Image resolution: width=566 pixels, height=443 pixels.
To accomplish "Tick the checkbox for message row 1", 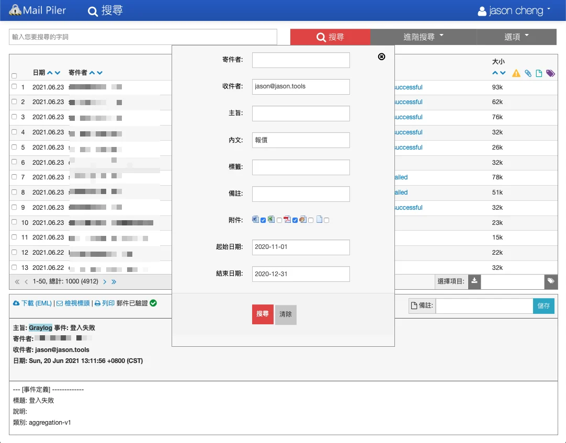I will pos(14,86).
